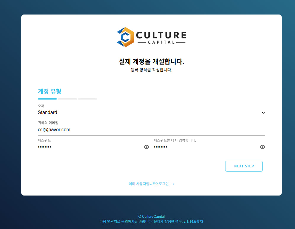Click the NEXT STEP button
Screen dimensions: 295x229
244,166
